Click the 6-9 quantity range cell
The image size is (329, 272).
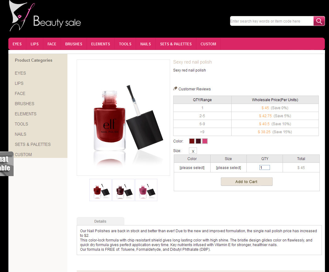click(202, 124)
